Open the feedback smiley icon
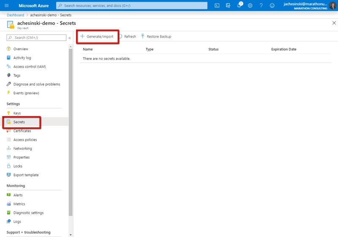The width and height of the screenshot is (338, 237). click(272, 5)
